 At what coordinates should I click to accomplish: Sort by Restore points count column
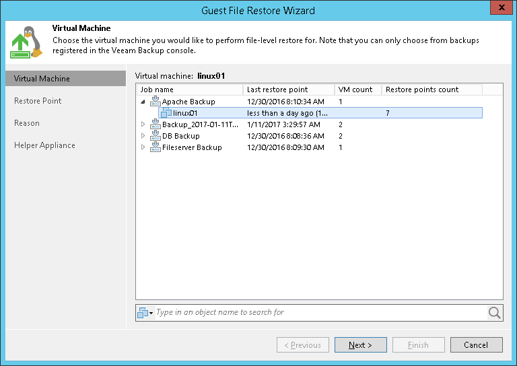click(432, 89)
